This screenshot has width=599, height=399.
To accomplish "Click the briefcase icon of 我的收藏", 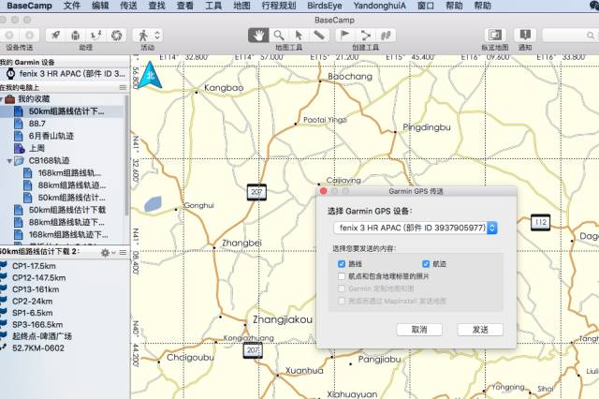I will 10,99.
